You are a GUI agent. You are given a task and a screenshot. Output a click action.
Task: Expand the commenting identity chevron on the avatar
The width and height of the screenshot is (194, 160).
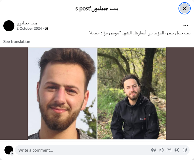(x=12, y=154)
